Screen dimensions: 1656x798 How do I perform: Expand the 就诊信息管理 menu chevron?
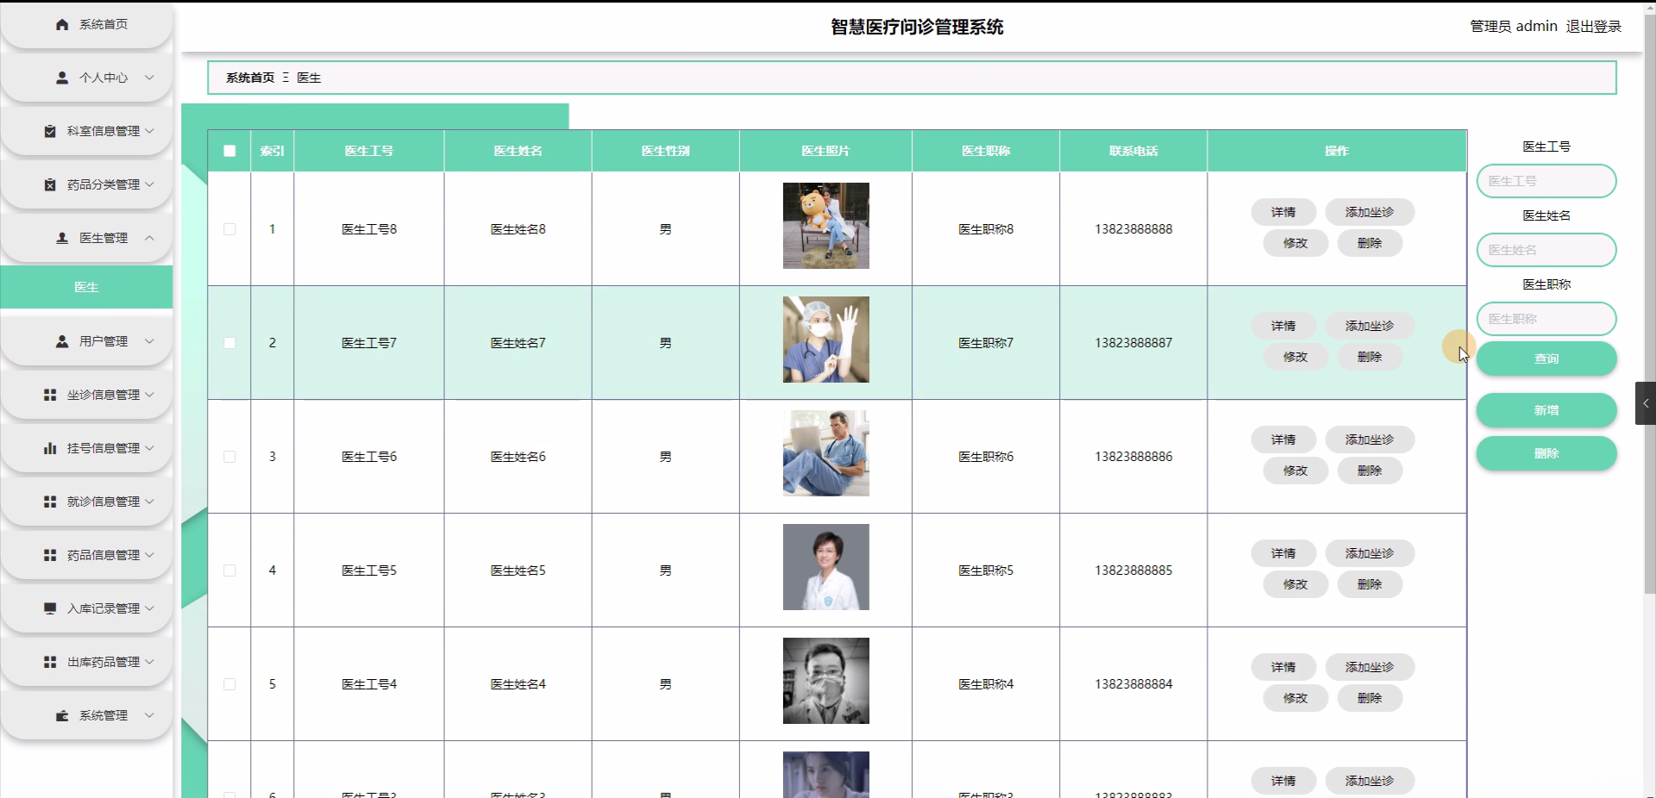[149, 502]
